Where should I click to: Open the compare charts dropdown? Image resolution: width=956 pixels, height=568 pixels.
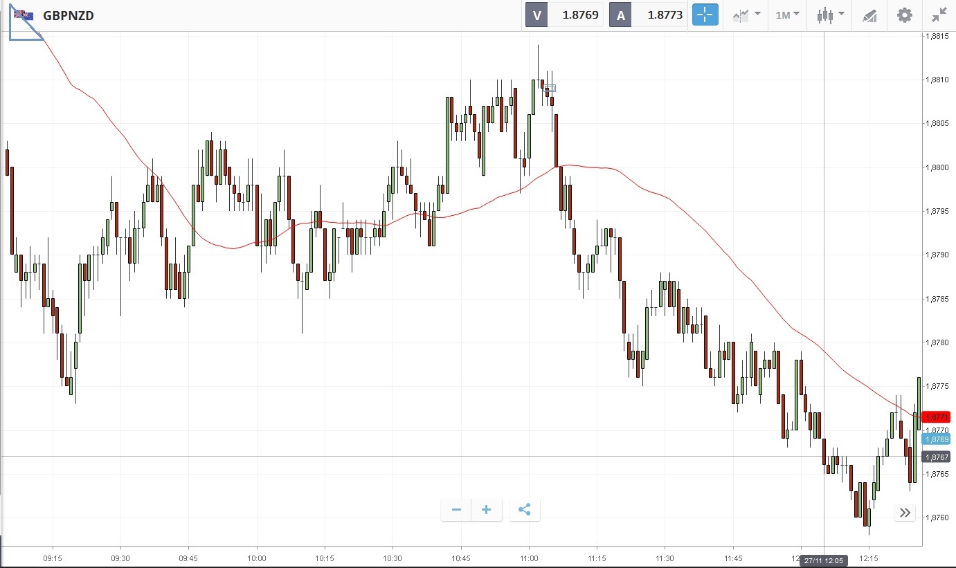(746, 15)
